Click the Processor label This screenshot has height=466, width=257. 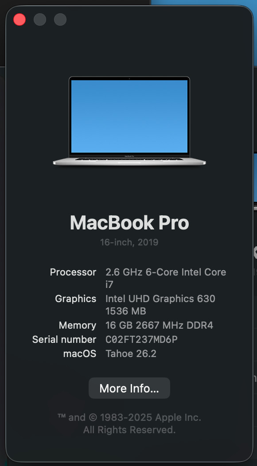[x=73, y=272]
